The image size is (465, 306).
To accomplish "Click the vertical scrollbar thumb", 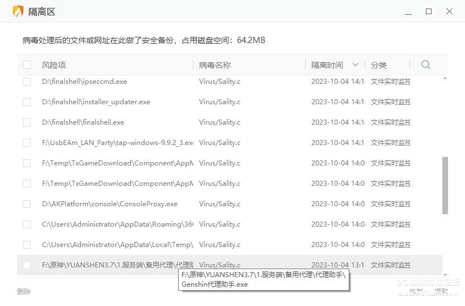I will (x=445, y=185).
